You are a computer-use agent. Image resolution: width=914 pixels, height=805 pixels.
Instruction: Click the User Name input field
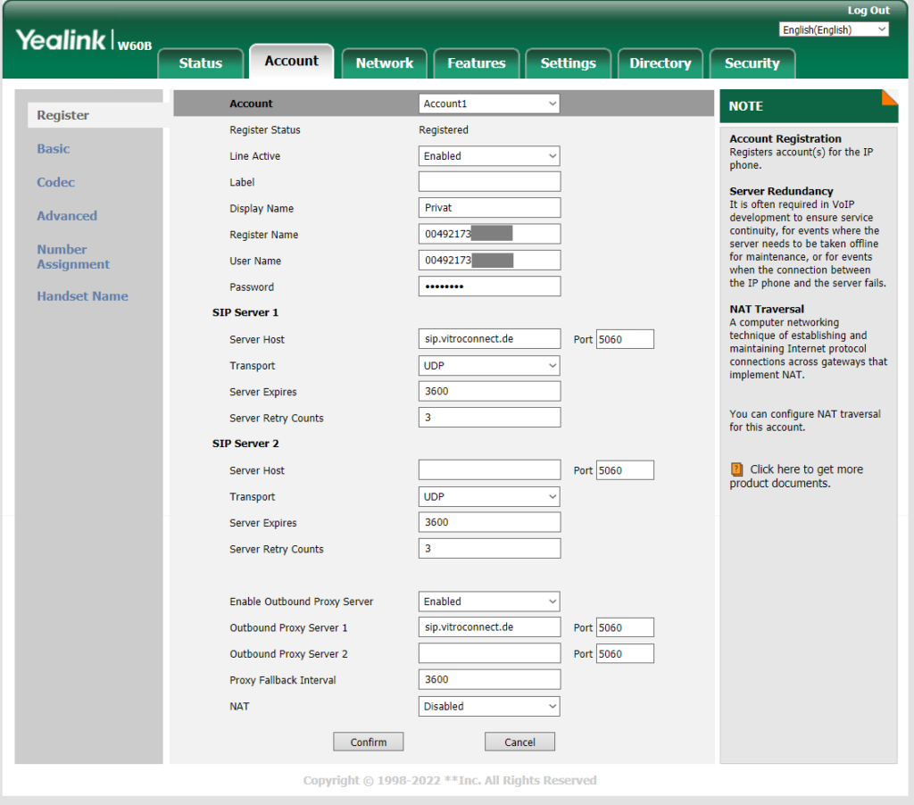(x=489, y=261)
